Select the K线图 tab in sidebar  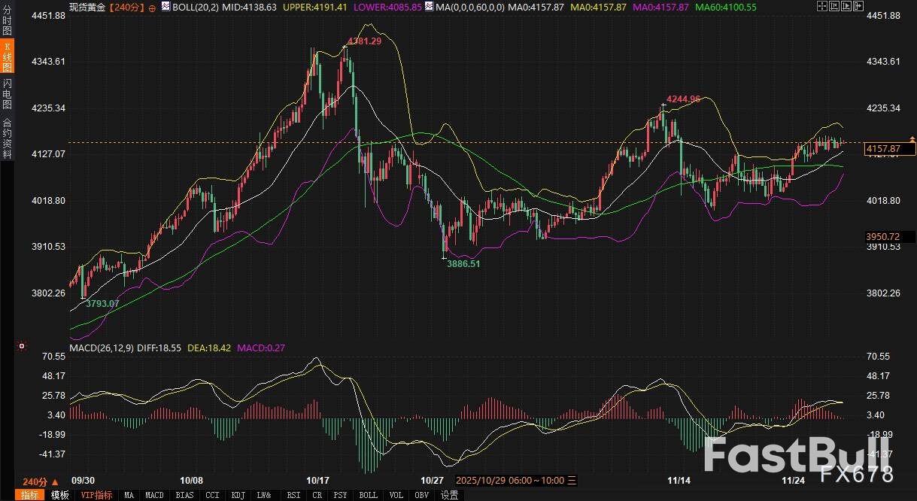point(7,56)
